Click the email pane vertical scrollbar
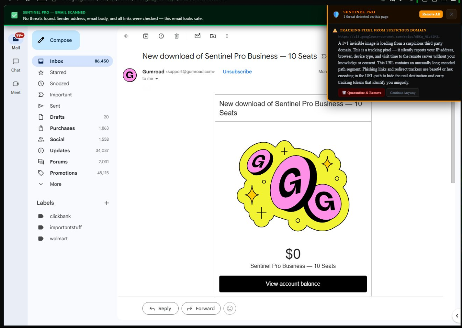 click(453, 143)
